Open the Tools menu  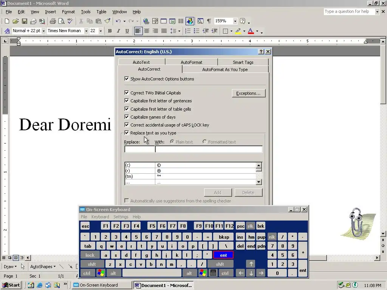86,12
